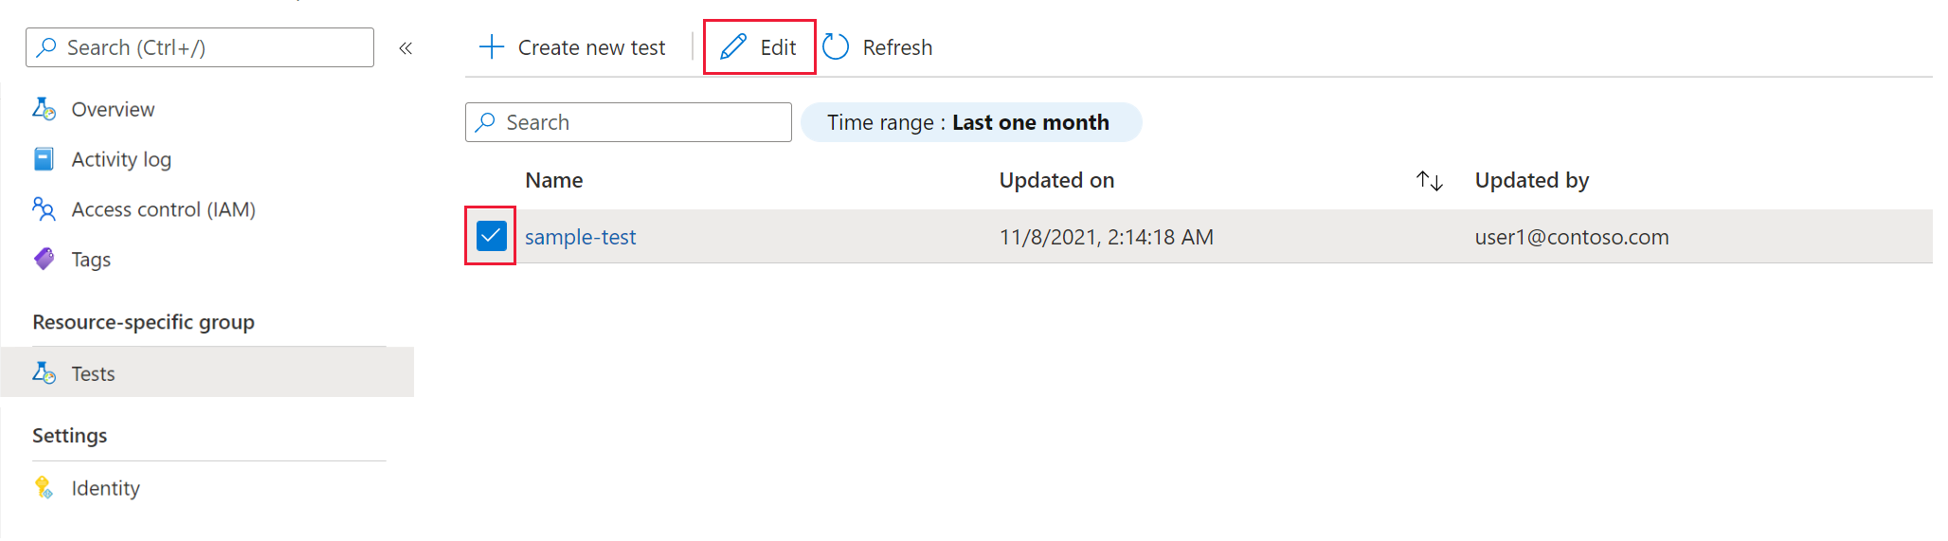1948x541 pixels.
Task: Click the sidebar Search (Ctrl+/) field
Action: [200, 47]
